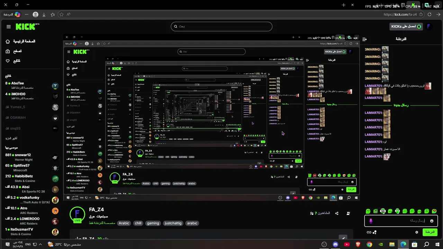
Task: Select the chill stream tag
Action: click(138, 223)
